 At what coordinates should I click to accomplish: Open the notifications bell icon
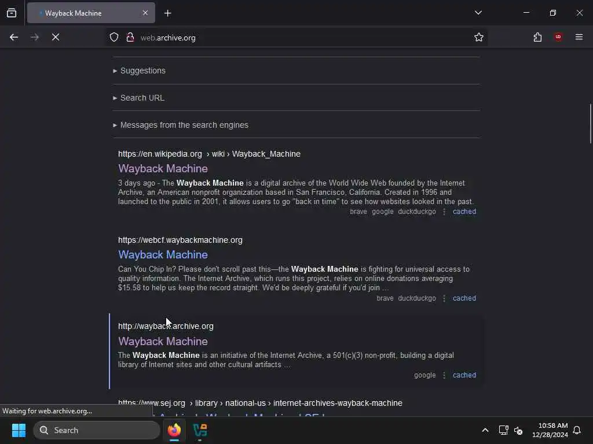[577, 430]
